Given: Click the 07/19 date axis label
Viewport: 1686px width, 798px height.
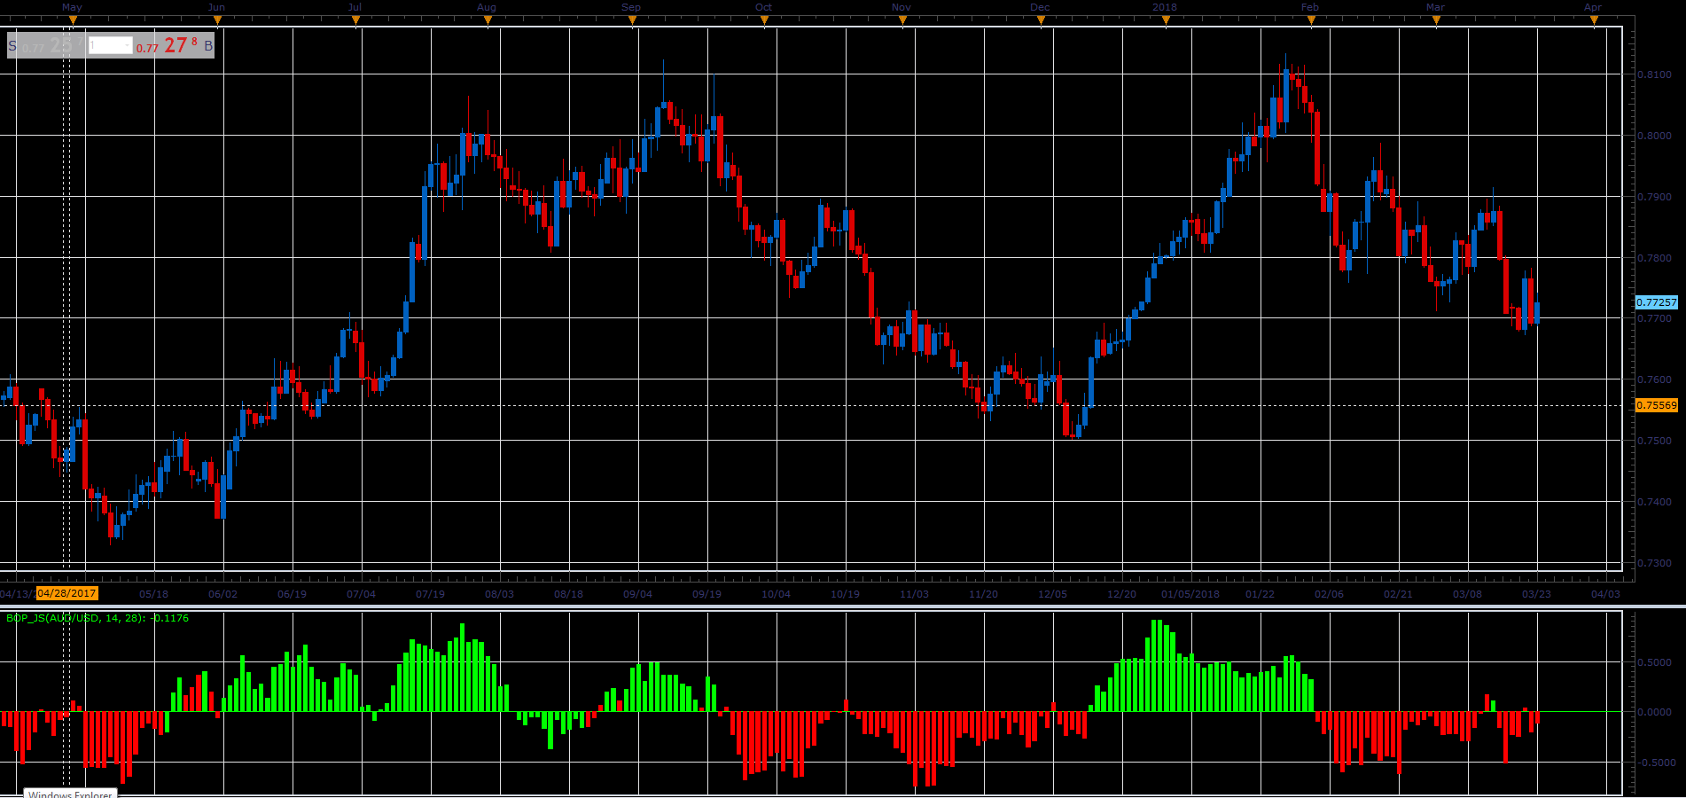Looking at the screenshot, I should (430, 594).
